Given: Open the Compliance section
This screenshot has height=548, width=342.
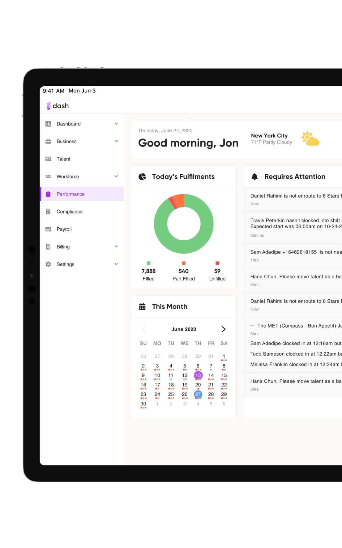Looking at the screenshot, I should tap(82, 212).
